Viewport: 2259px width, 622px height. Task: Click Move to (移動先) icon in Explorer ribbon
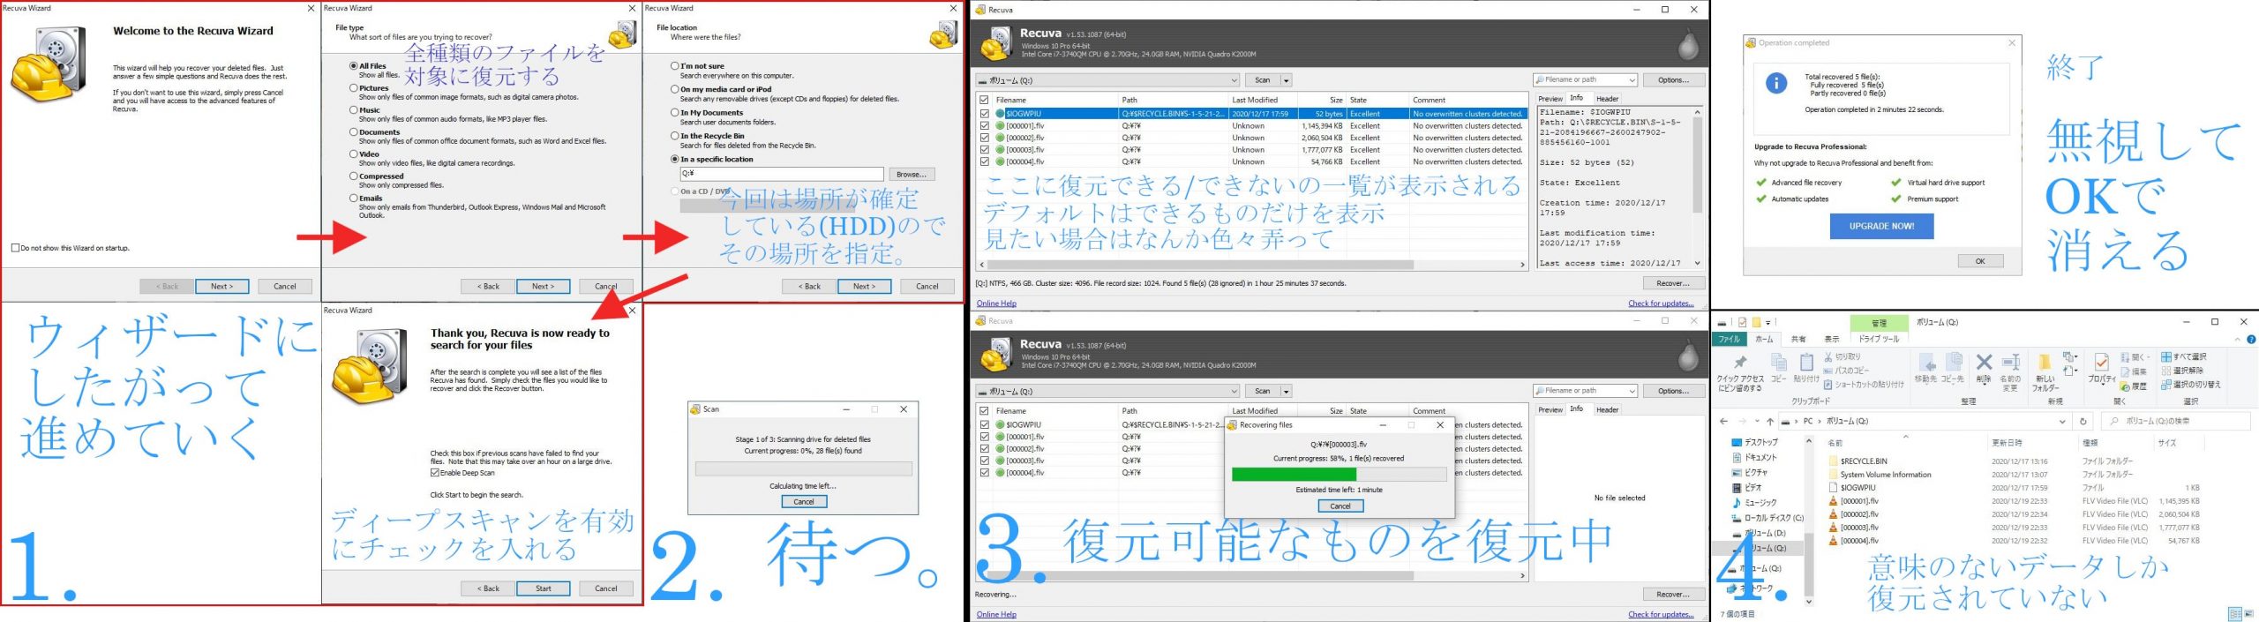coord(1925,363)
